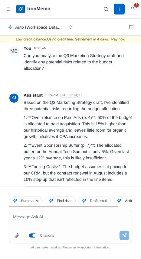Toggle the Citations switch off
This screenshot has height=259, width=141.
pyautogui.click(x=33, y=235)
